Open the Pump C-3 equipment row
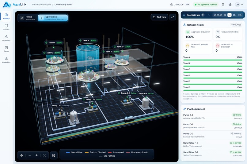 click(213, 135)
